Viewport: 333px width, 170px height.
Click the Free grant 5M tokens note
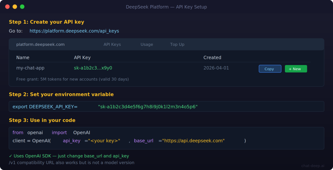[x=73, y=79]
